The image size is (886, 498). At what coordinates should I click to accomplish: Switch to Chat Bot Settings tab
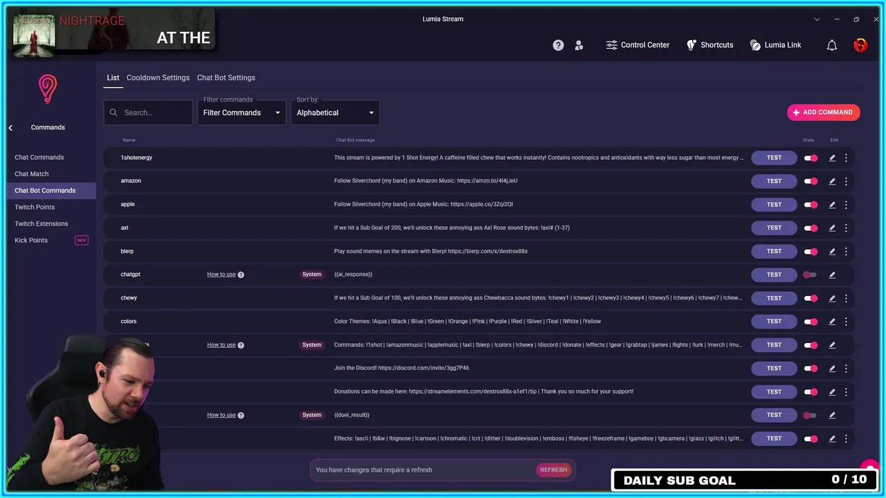pos(226,77)
